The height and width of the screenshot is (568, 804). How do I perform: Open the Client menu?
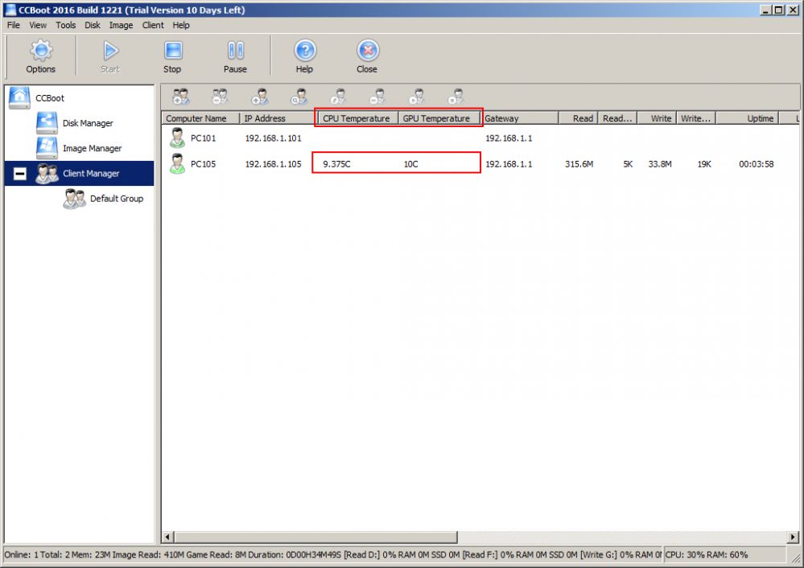coord(153,25)
